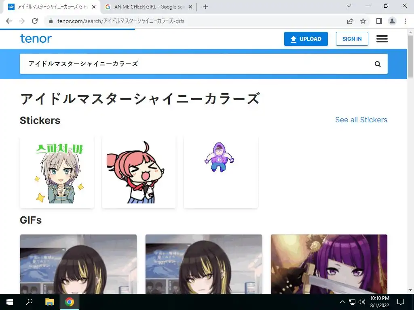Click the Stickers section heading
The width and height of the screenshot is (414, 310).
(x=40, y=120)
